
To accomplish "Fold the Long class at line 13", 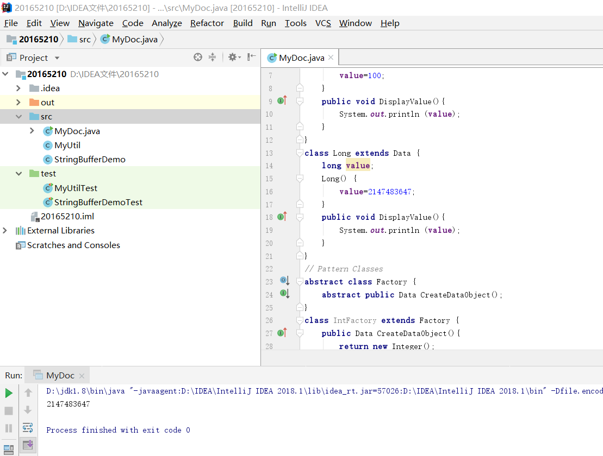I will (300, 153).
